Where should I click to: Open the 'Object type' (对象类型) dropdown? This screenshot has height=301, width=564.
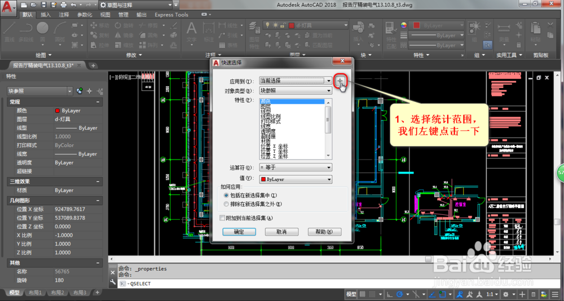pos(296,91)
